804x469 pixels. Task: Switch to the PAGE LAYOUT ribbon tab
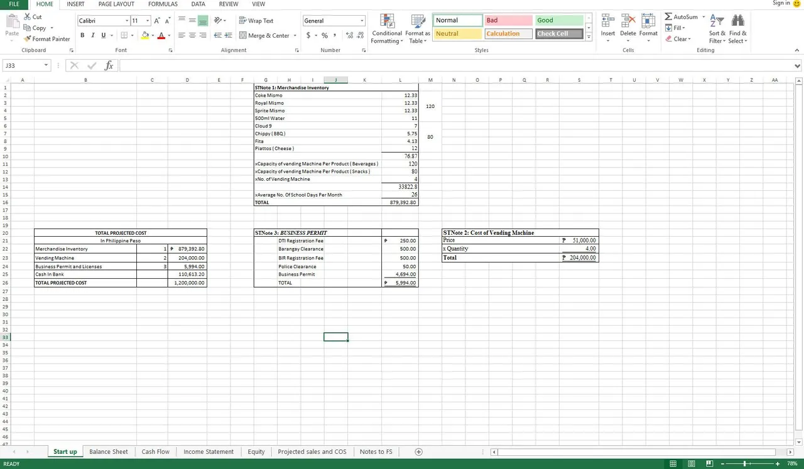point(116,4)
